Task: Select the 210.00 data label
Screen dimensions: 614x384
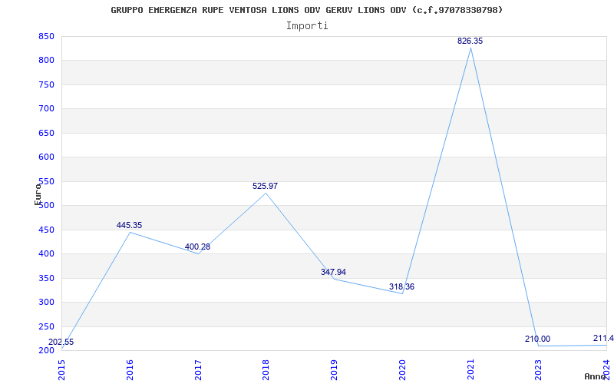Action: pos(538,339)
